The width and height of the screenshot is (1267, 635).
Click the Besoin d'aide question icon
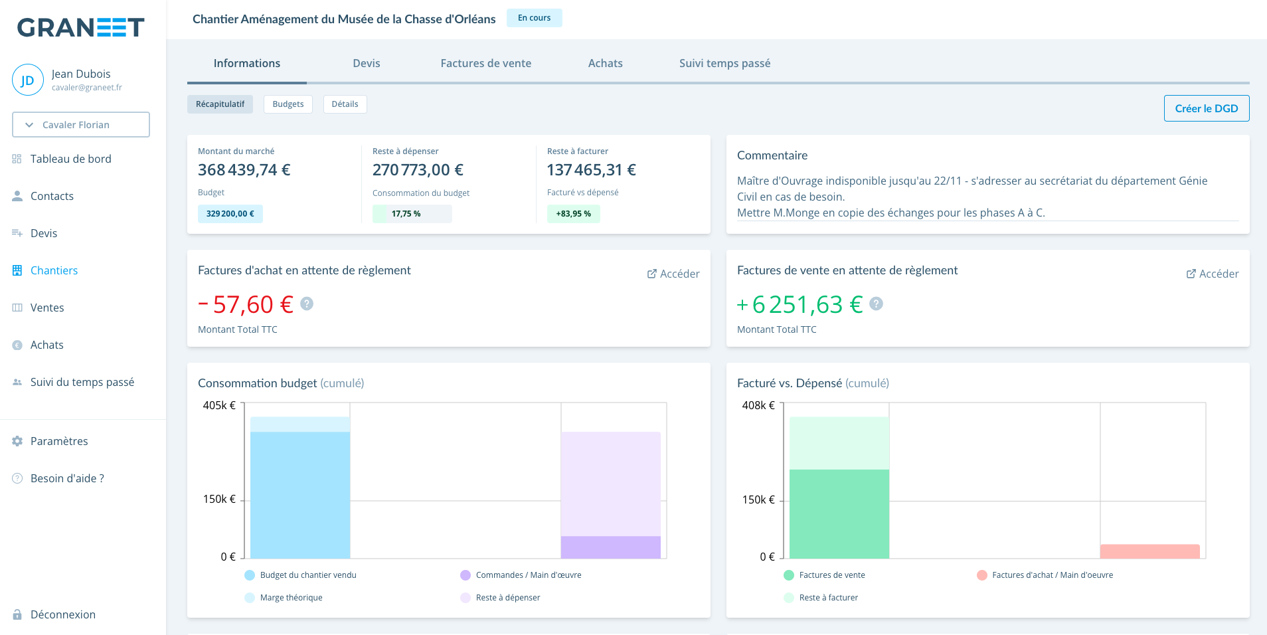tap(17, 478)
